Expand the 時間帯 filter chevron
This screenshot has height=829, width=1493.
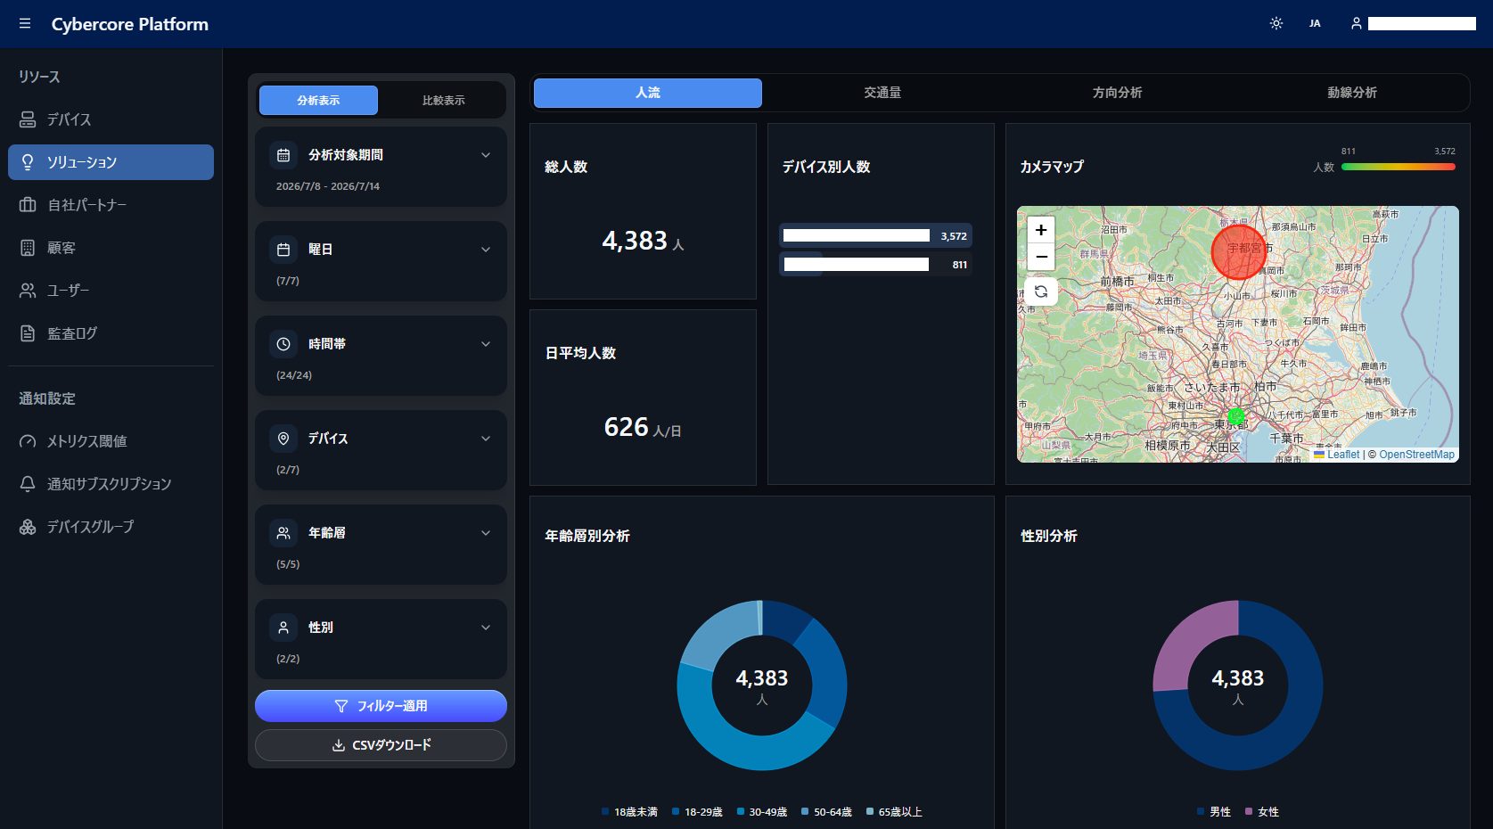point(486,344)
